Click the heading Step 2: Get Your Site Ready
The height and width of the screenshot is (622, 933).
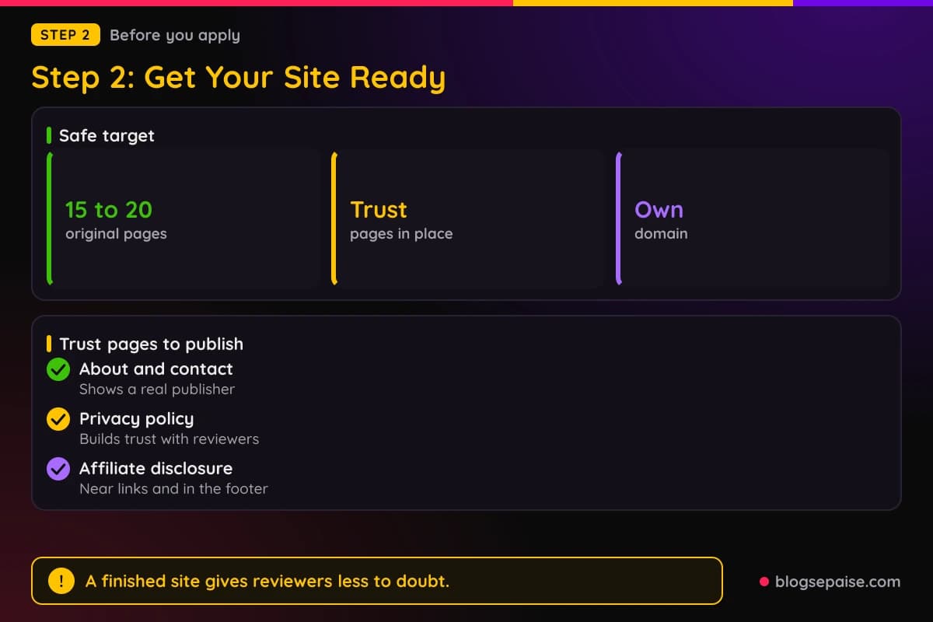(x=239, y=78)
